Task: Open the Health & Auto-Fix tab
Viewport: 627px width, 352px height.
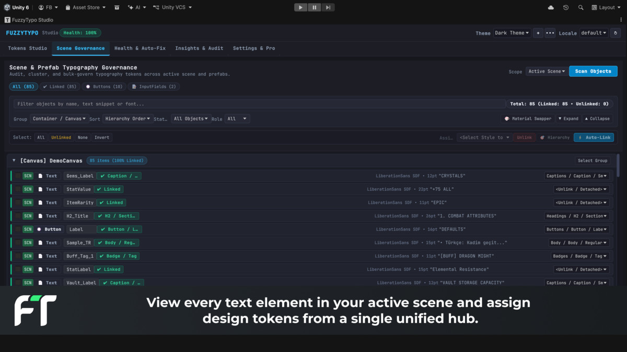Action: click(x=140, y=48)
